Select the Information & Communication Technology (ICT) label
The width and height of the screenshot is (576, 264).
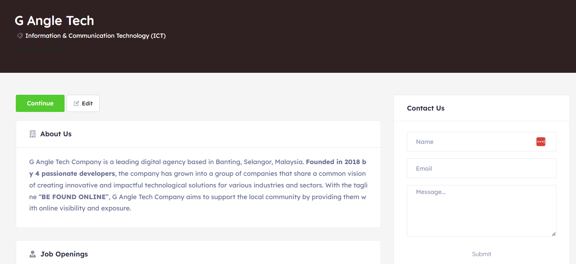[95, 36]
